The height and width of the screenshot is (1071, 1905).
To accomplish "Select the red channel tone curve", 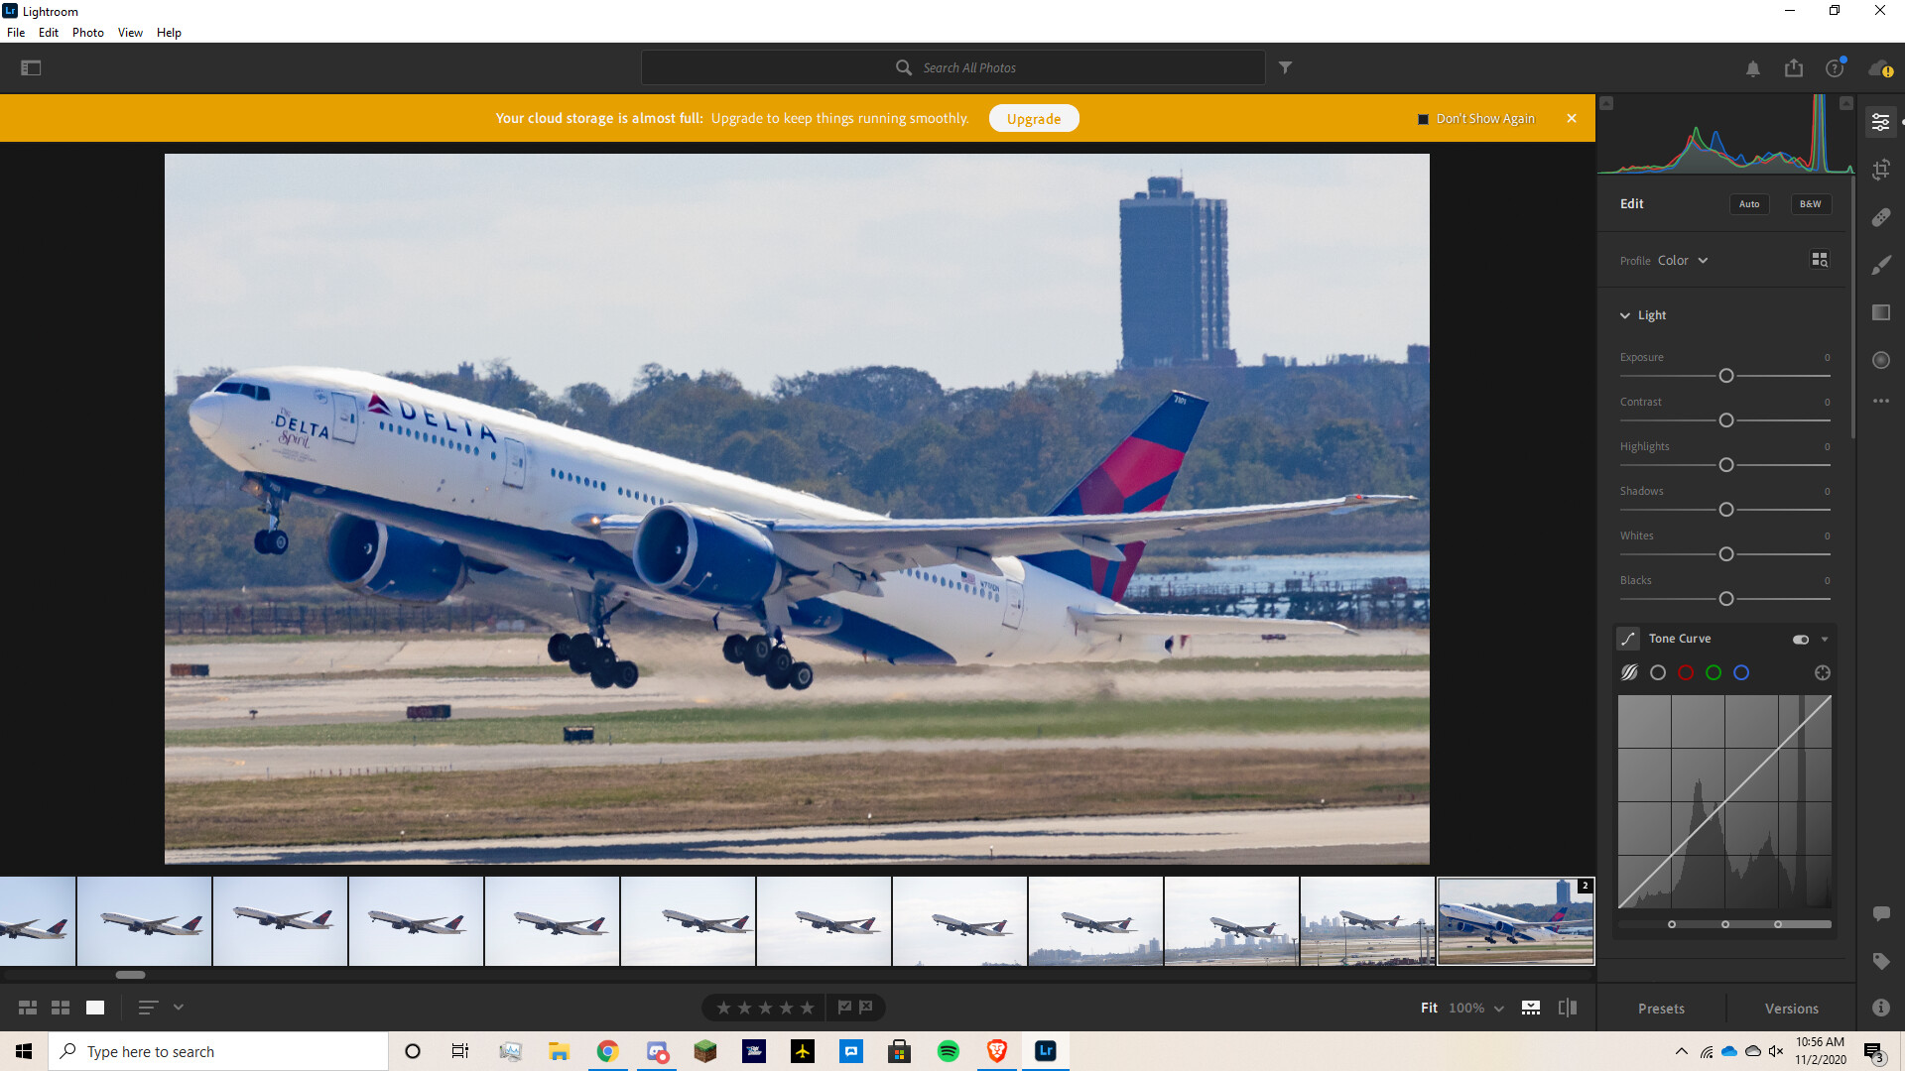I will 1685,672.
